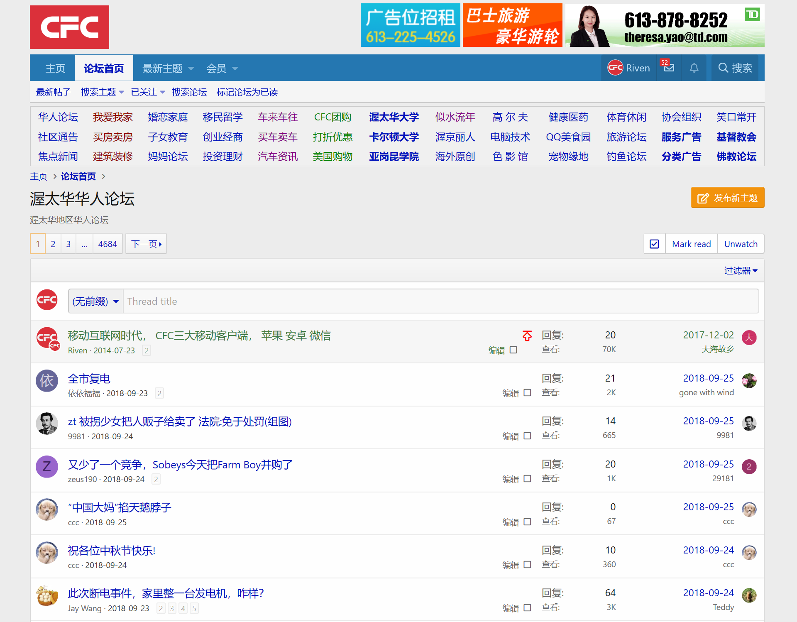Check the box for the Sobeys Farm Boy thread
This screenshot has width=797, height=622.
tap(527, 479)
